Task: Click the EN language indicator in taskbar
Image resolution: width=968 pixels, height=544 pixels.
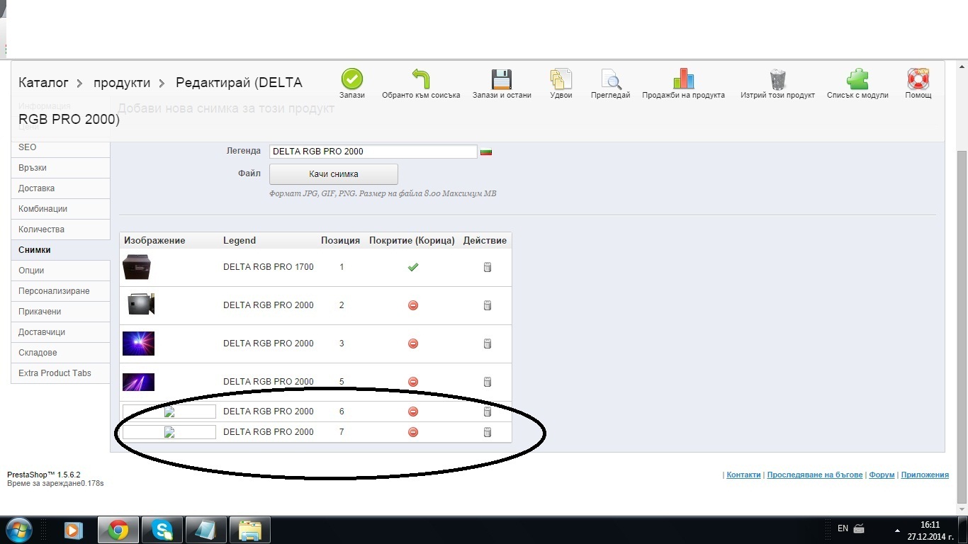Action: (x=843, y=528)
